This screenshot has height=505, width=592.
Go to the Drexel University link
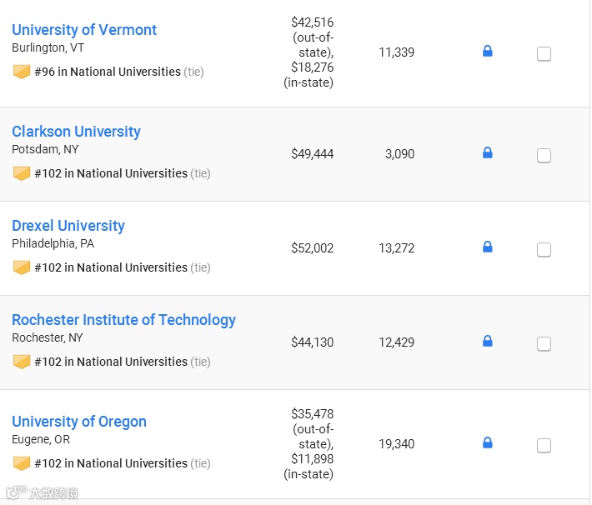pyautogui.click(x=68, y=226)
